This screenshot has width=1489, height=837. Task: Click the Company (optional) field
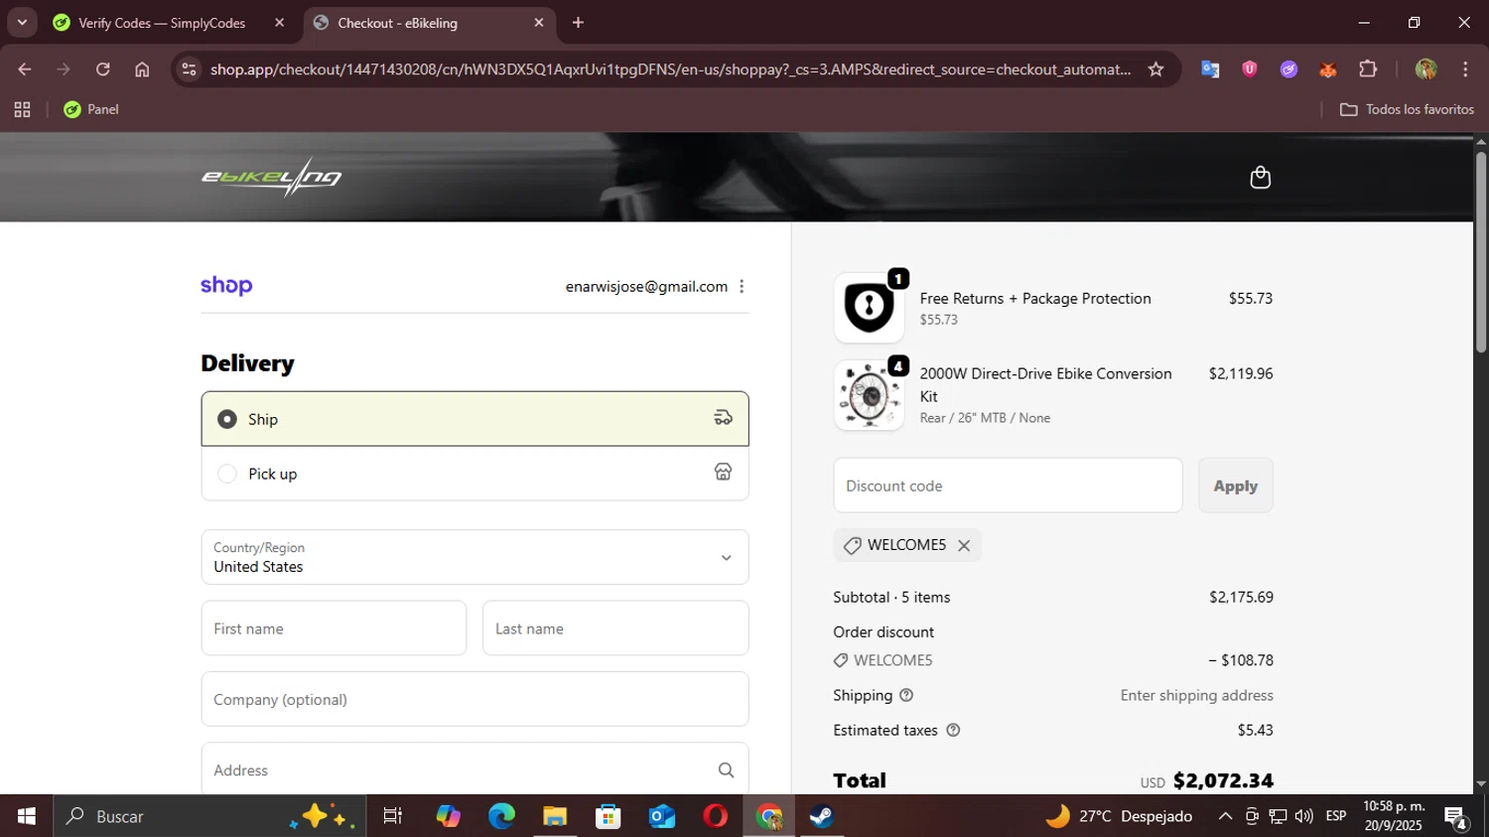point(474,699)
